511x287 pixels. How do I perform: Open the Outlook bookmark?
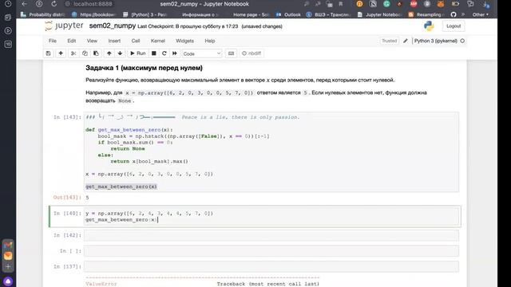288,14
